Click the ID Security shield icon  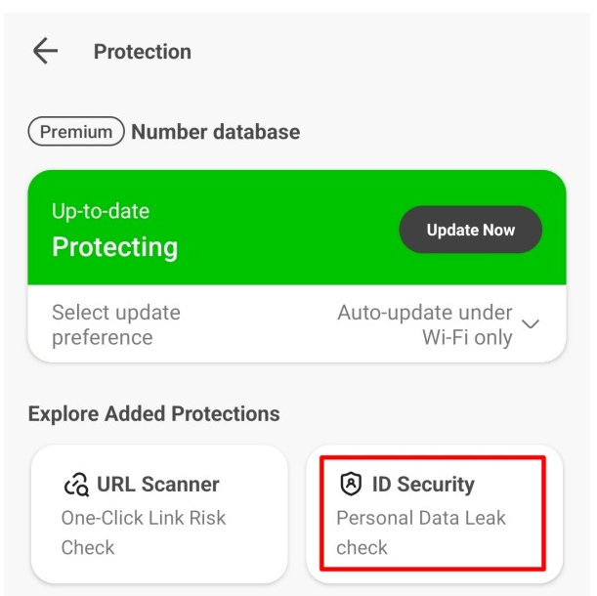pos(350,484)
